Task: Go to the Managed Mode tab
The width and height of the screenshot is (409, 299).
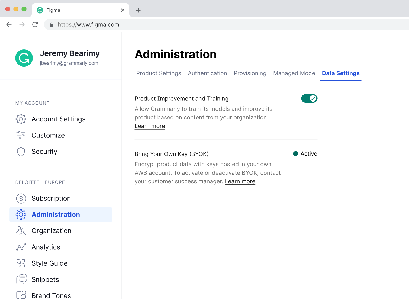Action: tap(294, 73)
